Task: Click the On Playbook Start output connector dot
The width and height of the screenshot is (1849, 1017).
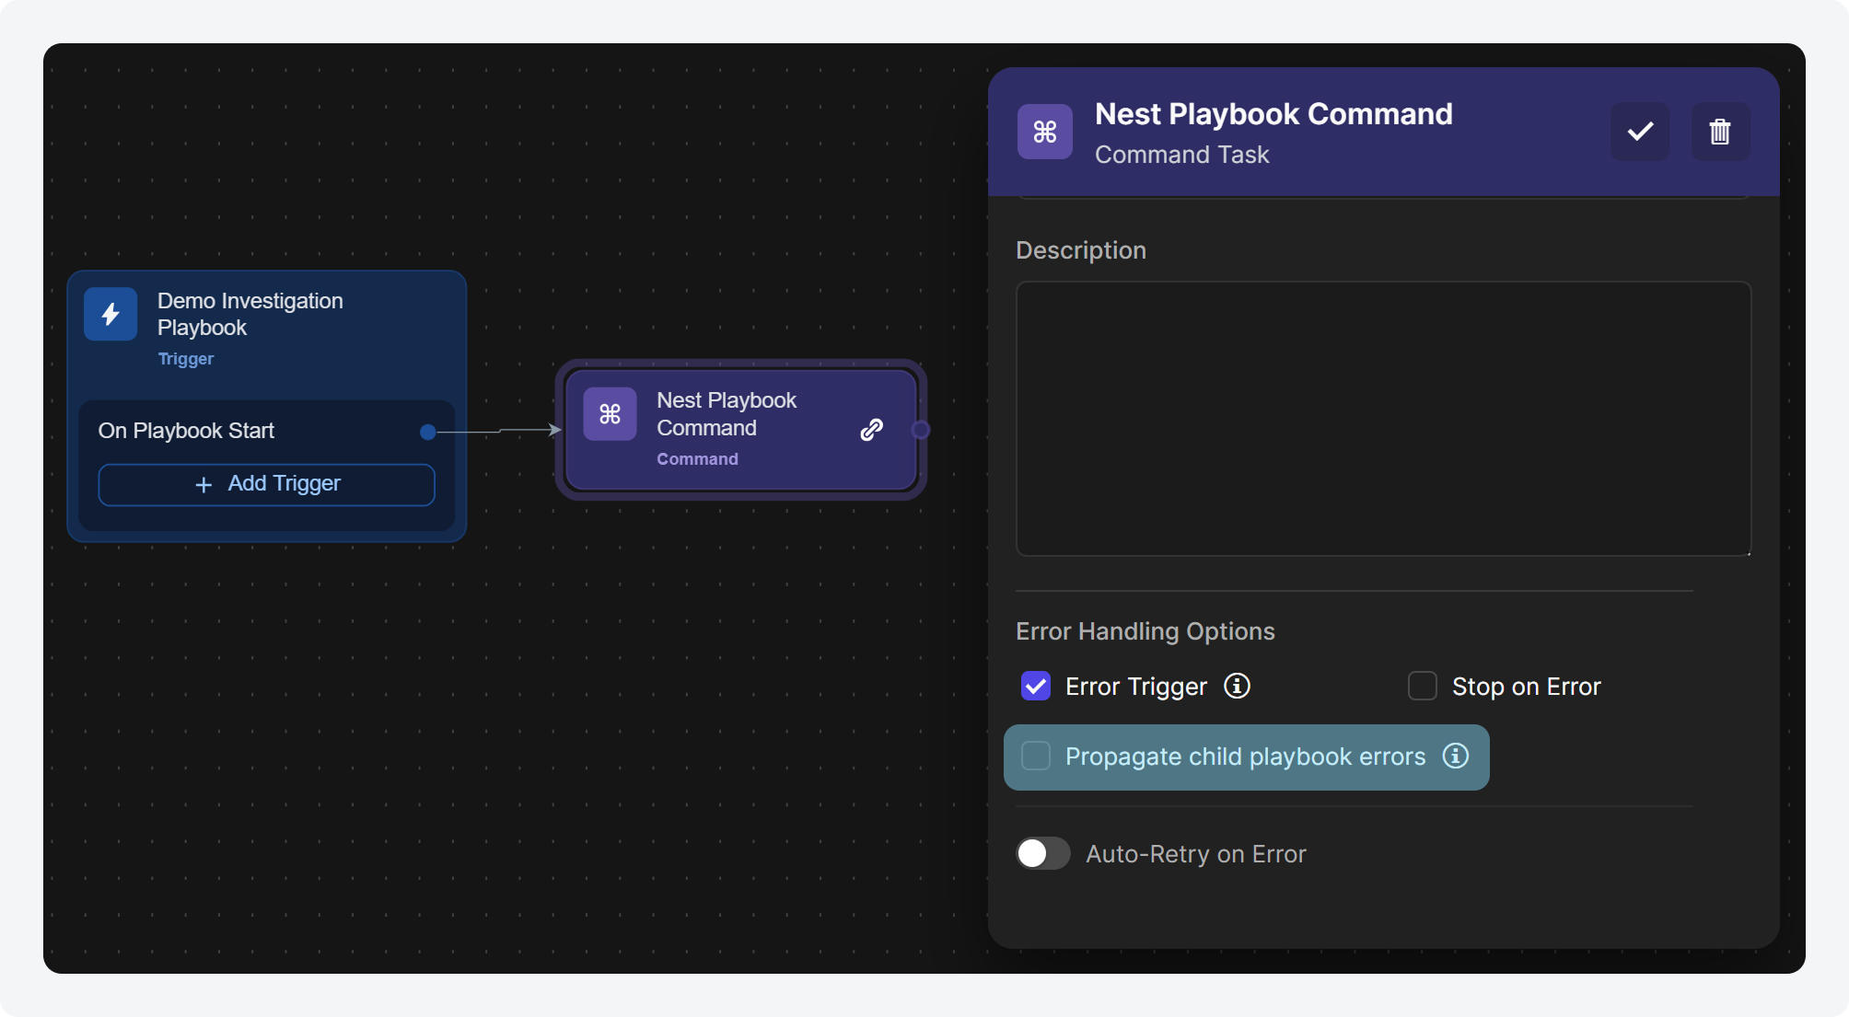Action: [427, 432]
